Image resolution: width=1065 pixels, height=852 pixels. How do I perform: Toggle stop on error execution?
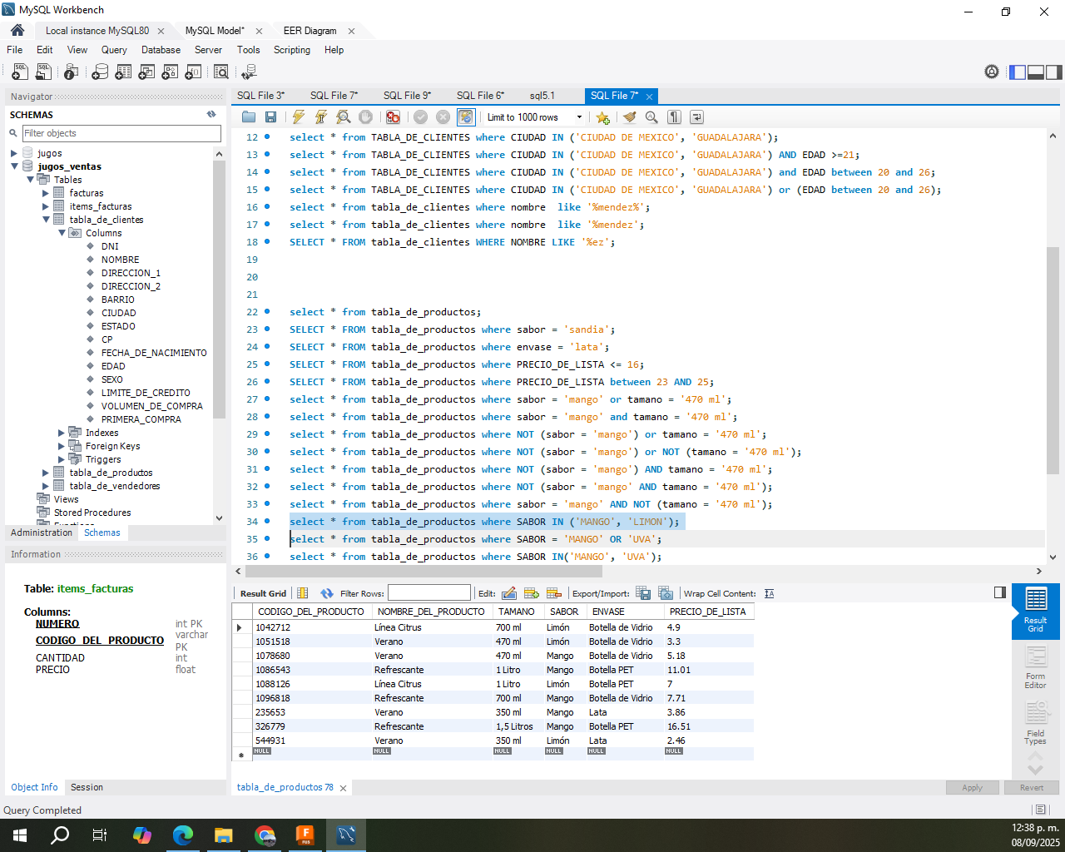pyautogui.click(x=393, y=117)
